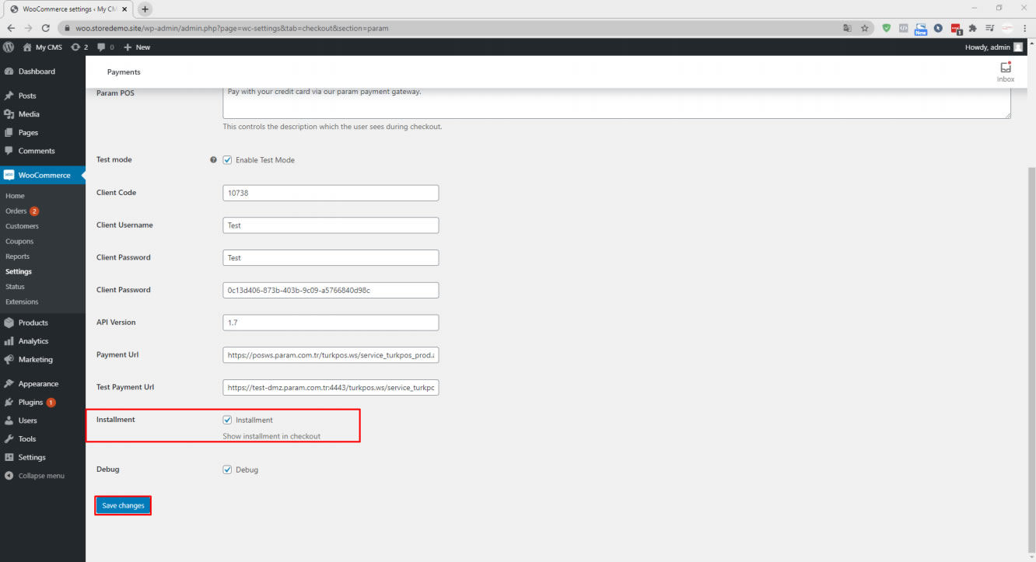The image size is (1036, 562).
Task: Bookmark this page with star icon
Action: pos(865,28)
